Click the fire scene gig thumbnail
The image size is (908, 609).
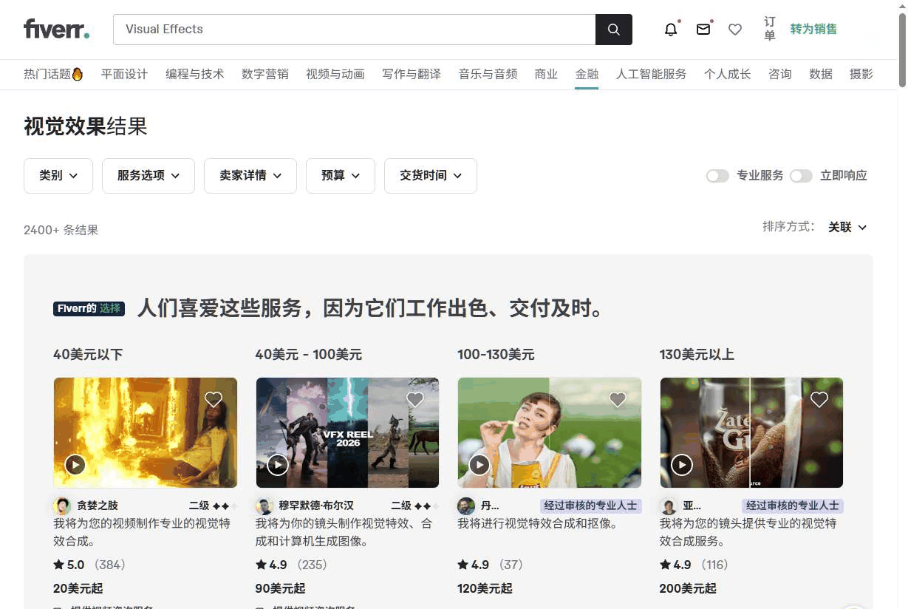point(146,432)
